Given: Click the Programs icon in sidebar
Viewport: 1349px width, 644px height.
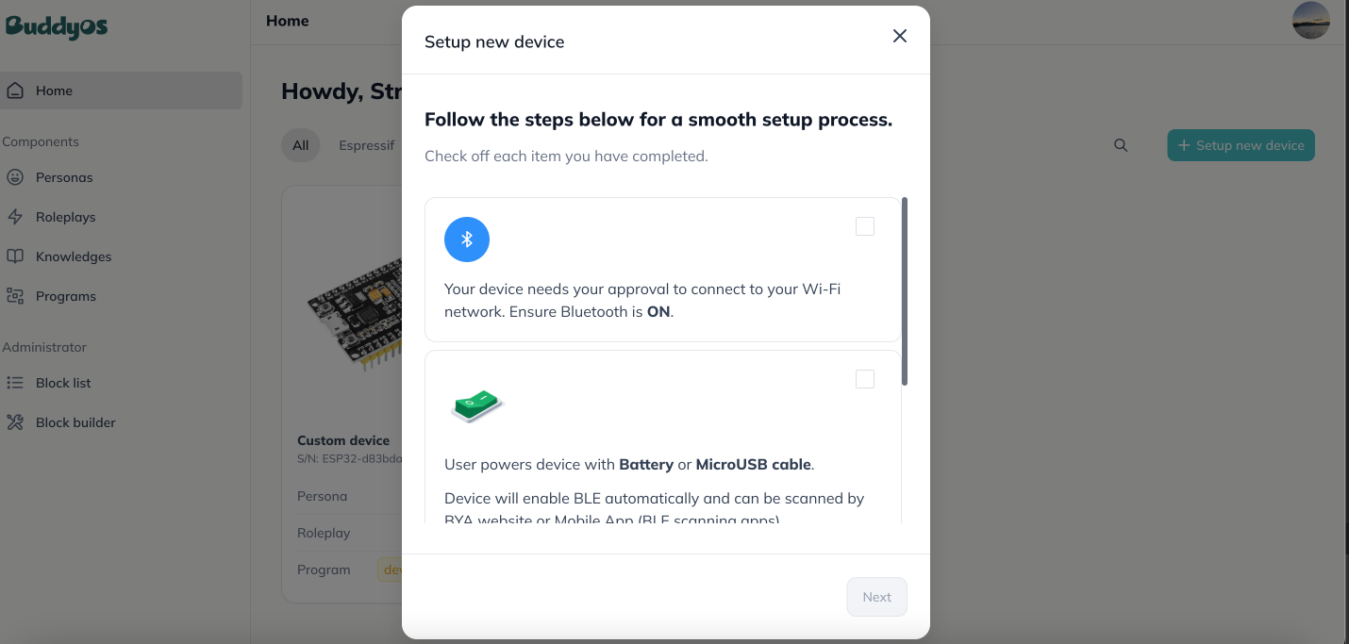Looking at the screenshot, I should point(15,296).
